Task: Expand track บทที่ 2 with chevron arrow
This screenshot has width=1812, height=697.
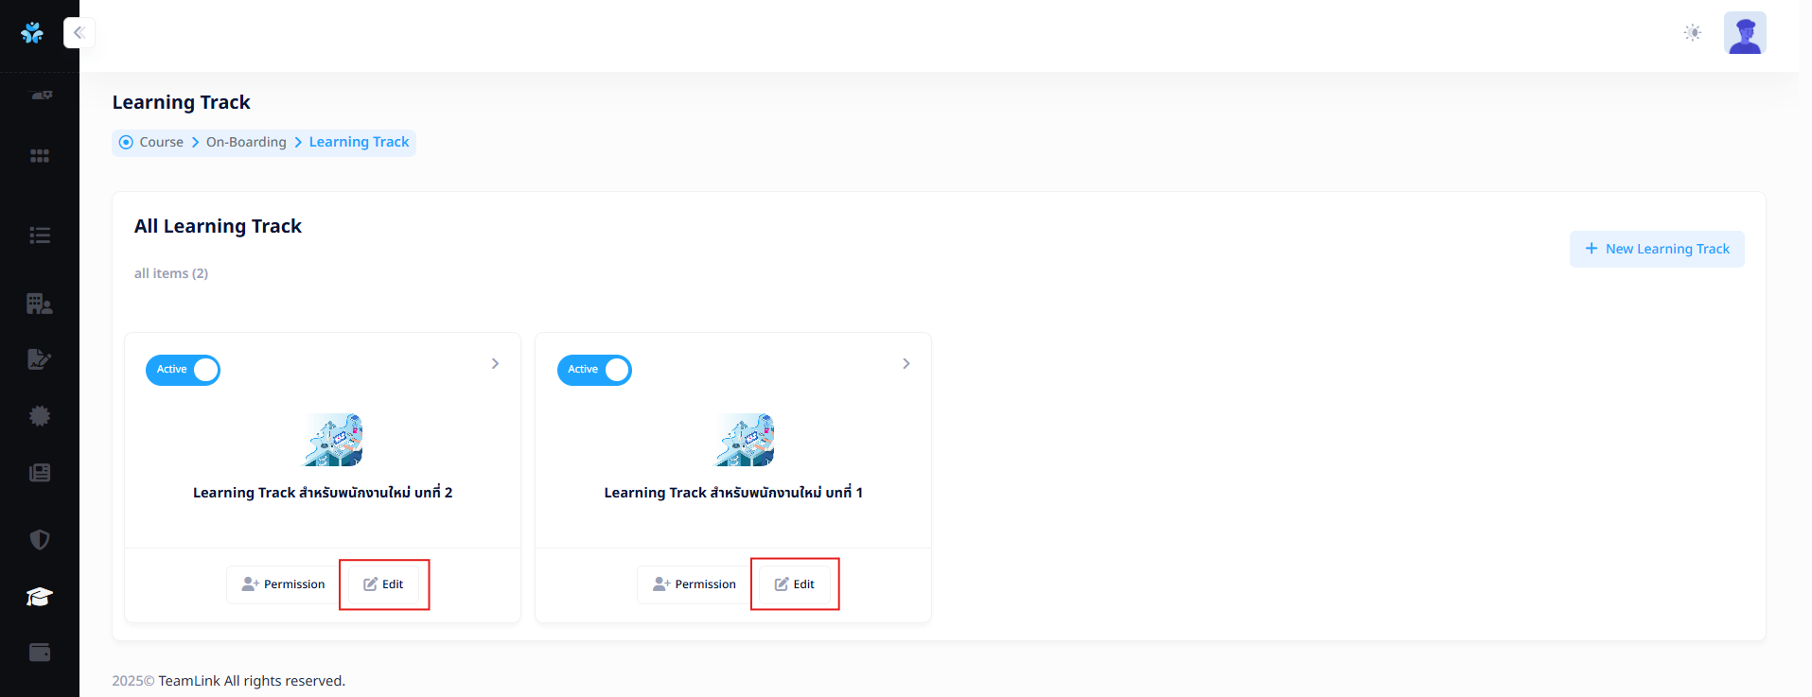Action: pyautogui.click(x=495, y=364)
